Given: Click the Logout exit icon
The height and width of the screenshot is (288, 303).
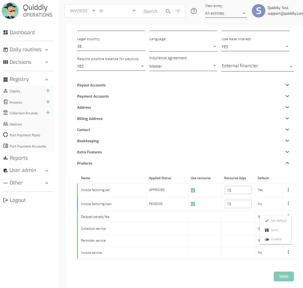Looking at the screenshot, I should [x=6, y=200].
